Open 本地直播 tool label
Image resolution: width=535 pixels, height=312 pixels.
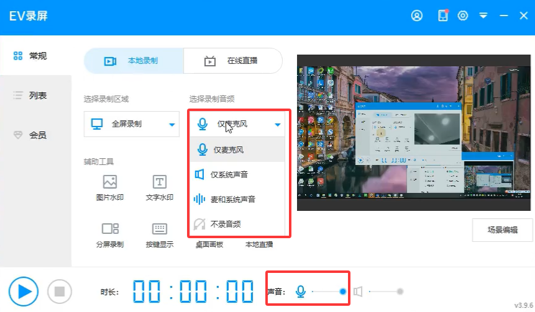(259, 244)
